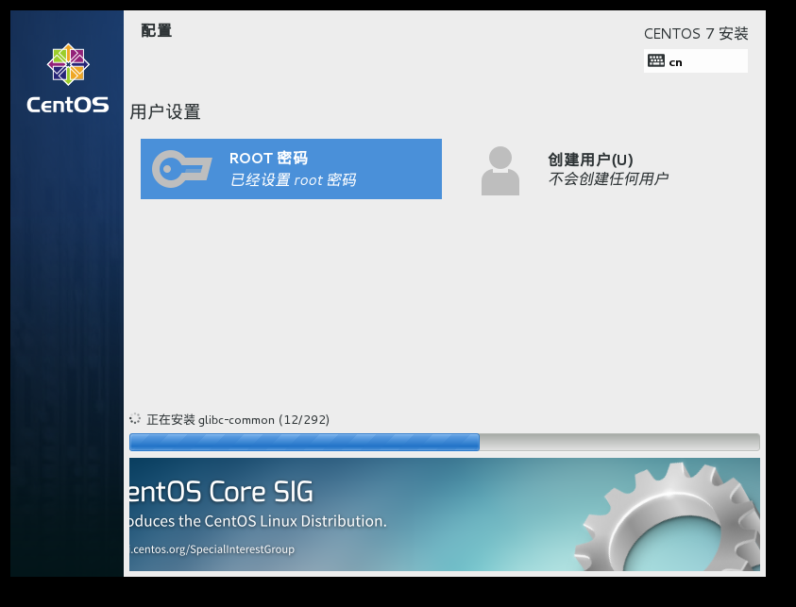Open the ROOT 密码 settings tile
Viewport: 796px width, 607px height.
(291, 169)
